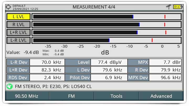189x106 pixels.
Task: Select the L-R LVL channel button
Action: coord(18,40)
